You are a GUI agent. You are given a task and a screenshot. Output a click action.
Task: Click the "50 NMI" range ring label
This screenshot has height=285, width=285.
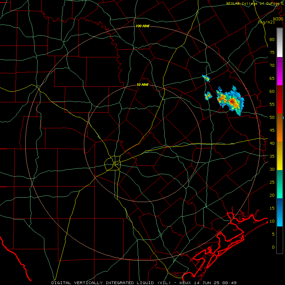click(x=142, y=85)
